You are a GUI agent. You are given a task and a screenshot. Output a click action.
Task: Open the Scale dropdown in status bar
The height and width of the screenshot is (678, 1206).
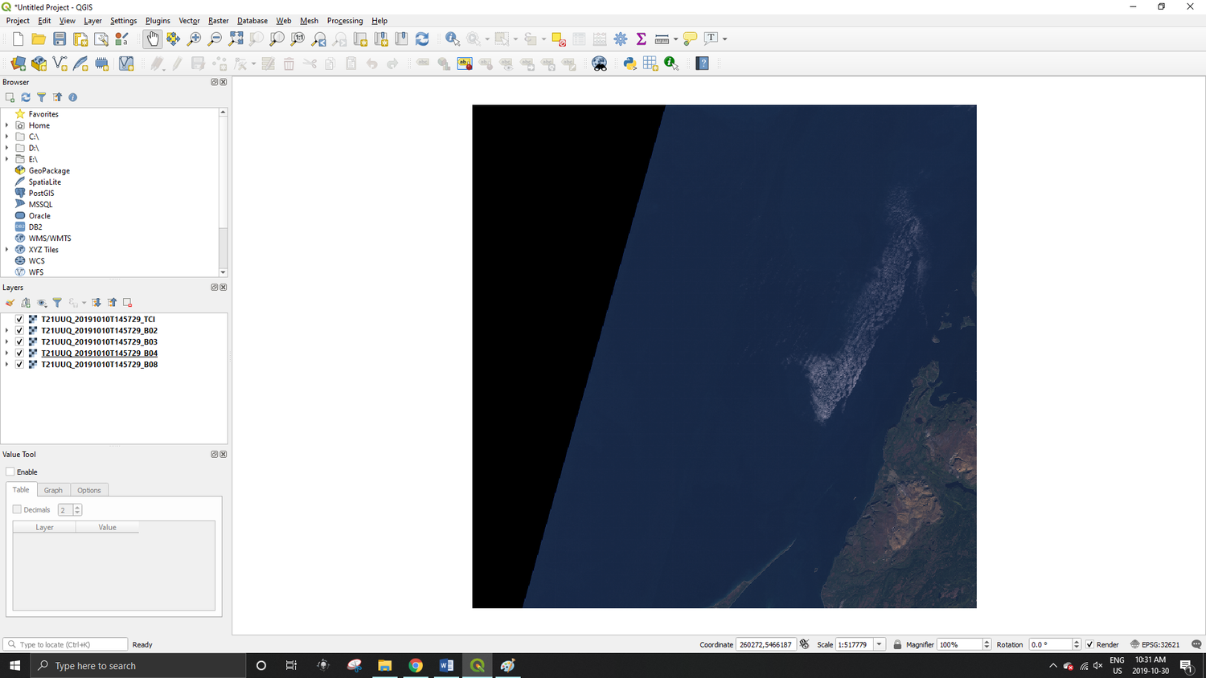[879, 643]
